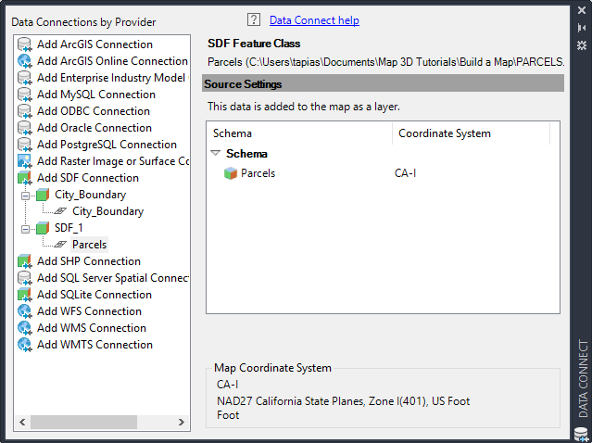Click the palette properties gear icon
Viewport: 592px width, 443px height.
click(x=582, y=44)
